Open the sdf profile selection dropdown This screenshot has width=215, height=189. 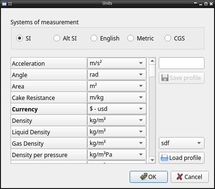(x=182, y=143)
